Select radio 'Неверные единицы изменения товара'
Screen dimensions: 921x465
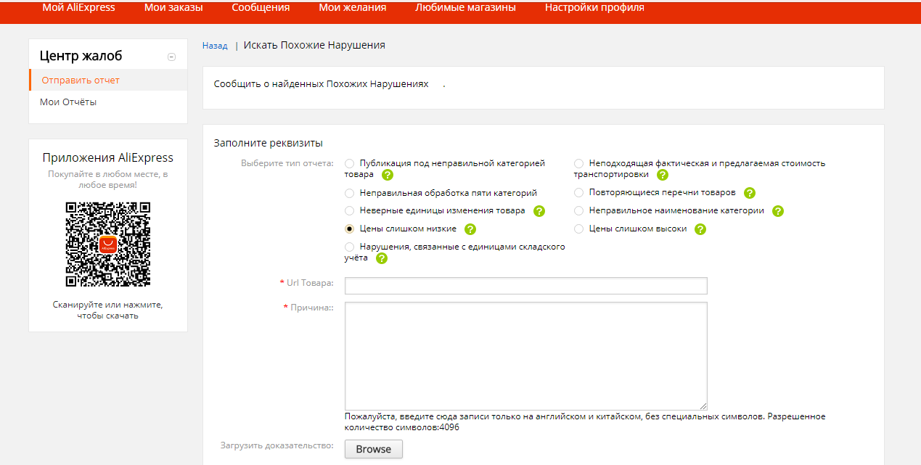[350, 211]
